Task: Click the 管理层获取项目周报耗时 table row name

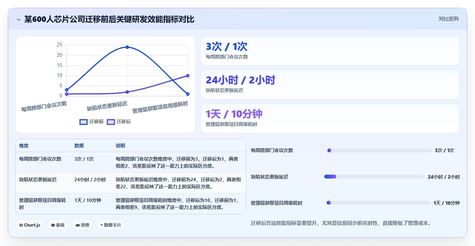Action: coord(42,204)
